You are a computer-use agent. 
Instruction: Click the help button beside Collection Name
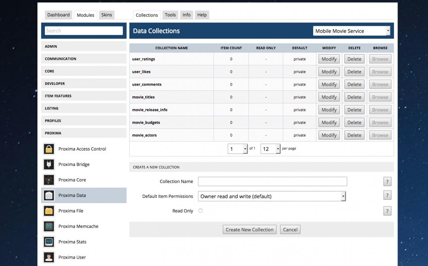pos(387,182)
